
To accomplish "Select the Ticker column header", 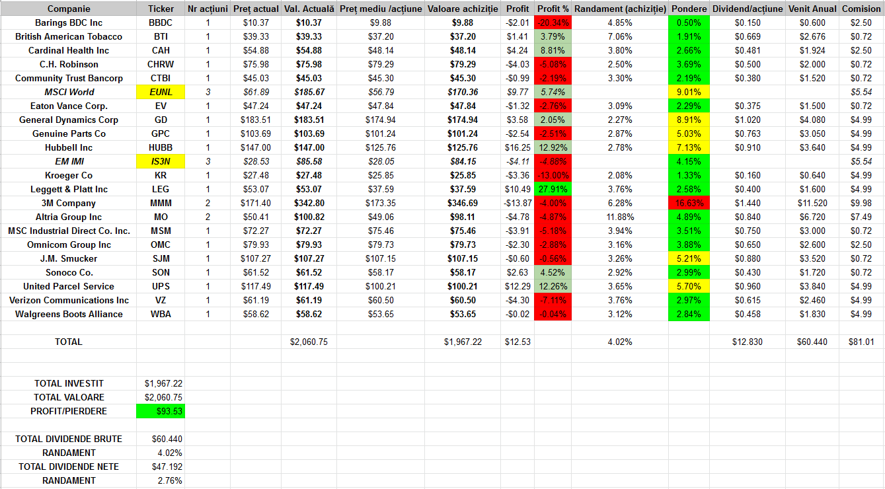I will click(x=161, y=9).
